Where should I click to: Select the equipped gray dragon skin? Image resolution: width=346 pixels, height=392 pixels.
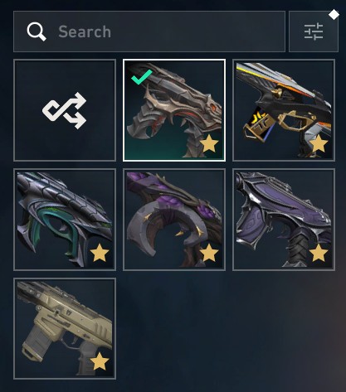coord(174,110)
